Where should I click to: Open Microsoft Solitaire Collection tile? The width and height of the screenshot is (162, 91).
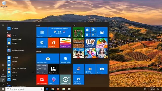(x=90, y=43)
